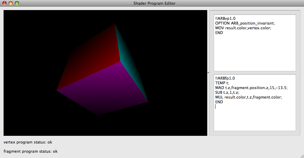Click the MOV result.color,vertex.color line
Viewport: 304px width, 158px height.
[x=243, y=28]
